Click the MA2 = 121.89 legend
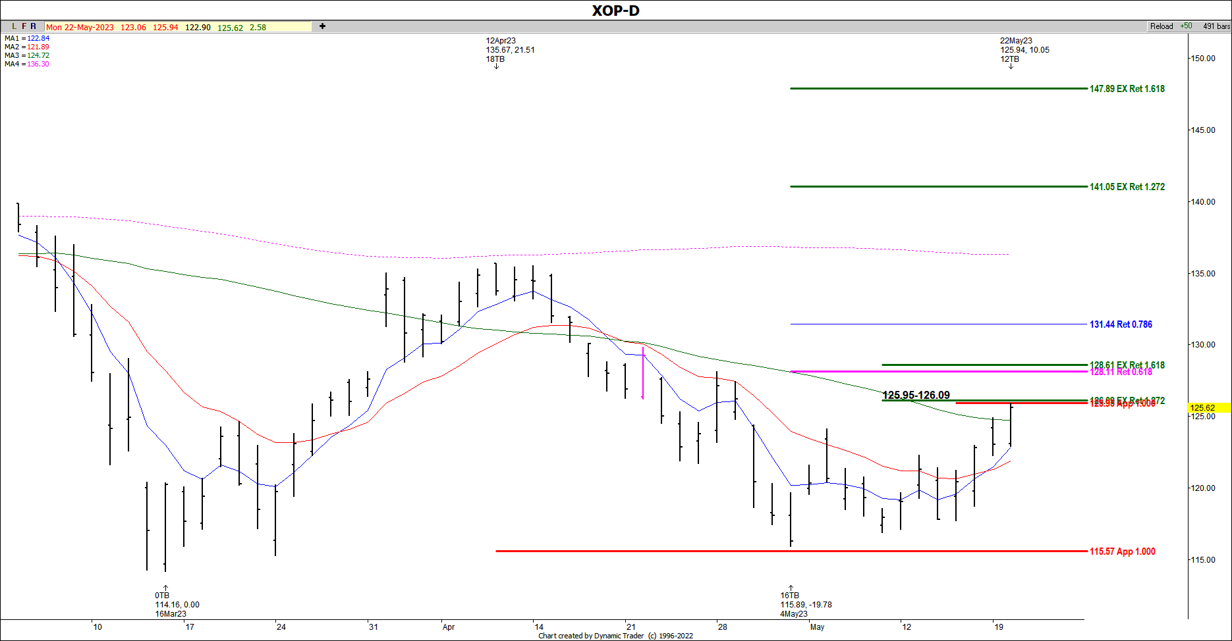 (x=27, y=47)
